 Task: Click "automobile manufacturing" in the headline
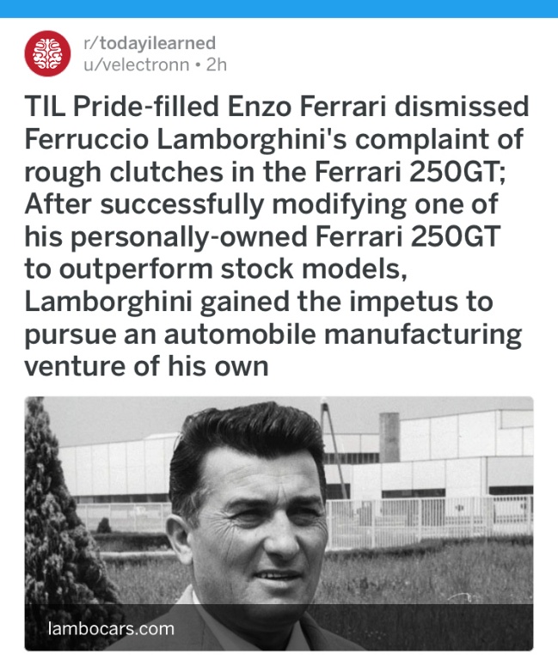[x=342, y=333]
